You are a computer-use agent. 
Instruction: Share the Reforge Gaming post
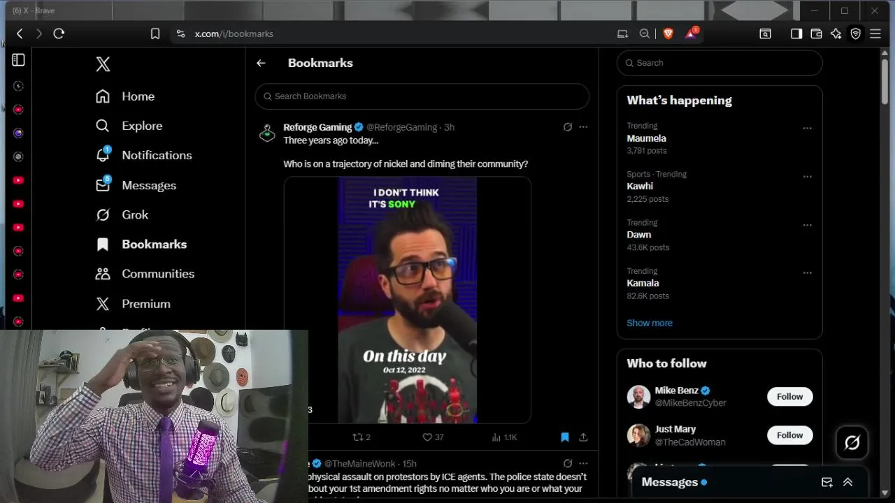(x=583, y=437)
